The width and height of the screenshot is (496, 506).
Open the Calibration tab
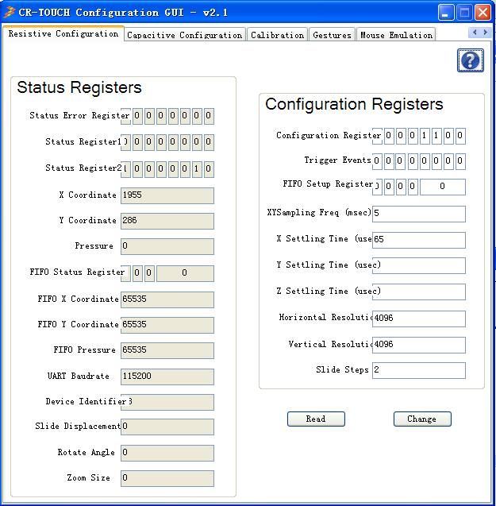click(277, 35)
